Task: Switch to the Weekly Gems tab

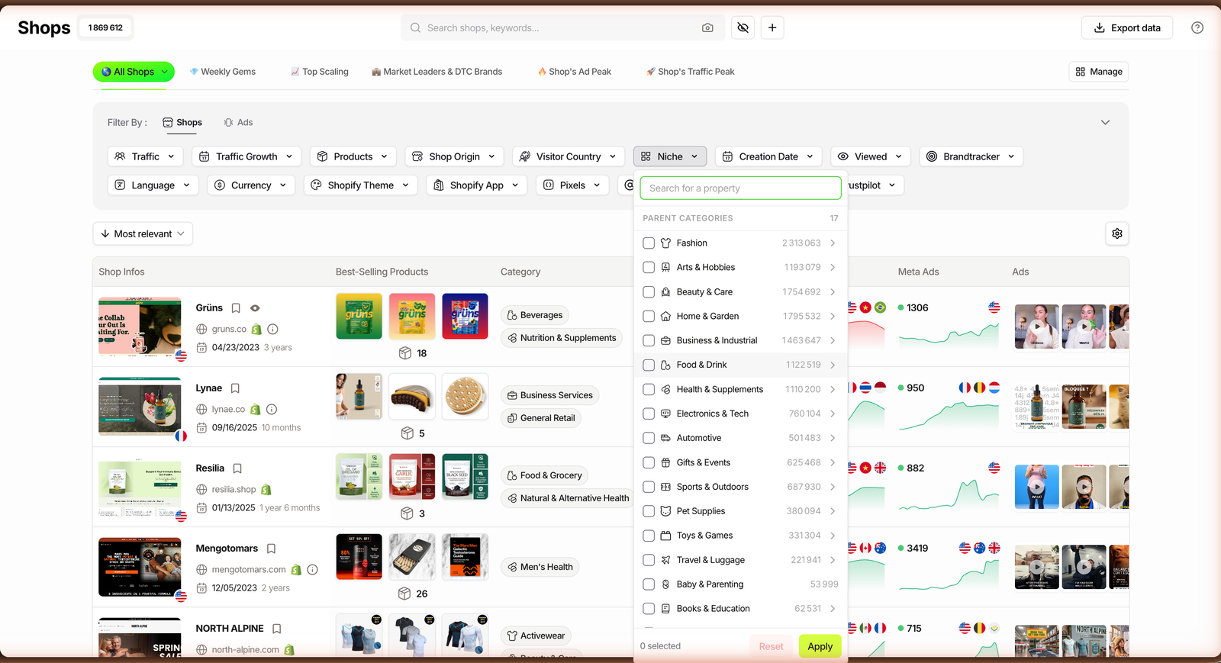Action: (223, 72)
